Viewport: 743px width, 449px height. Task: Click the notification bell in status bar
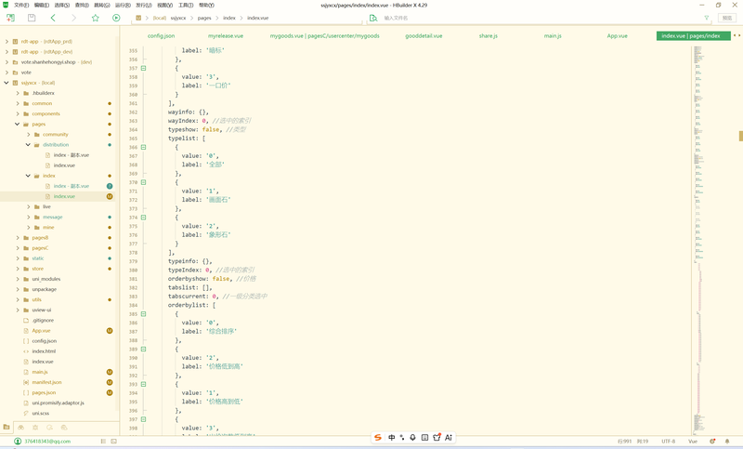click(727, 441)
